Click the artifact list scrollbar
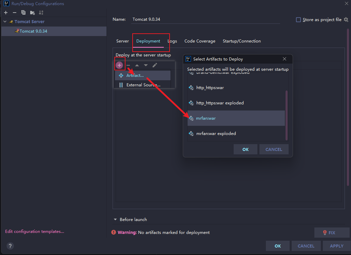 point(287,115)
